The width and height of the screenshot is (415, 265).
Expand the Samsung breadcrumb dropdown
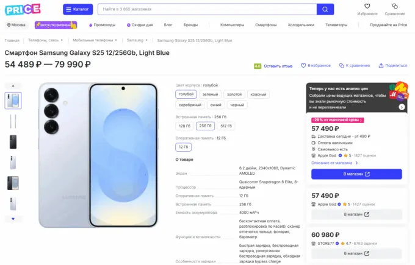137,40
